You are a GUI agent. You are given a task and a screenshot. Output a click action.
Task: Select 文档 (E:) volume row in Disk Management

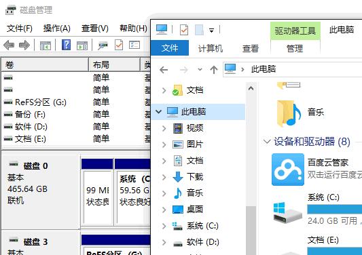(x=31, y=138)
